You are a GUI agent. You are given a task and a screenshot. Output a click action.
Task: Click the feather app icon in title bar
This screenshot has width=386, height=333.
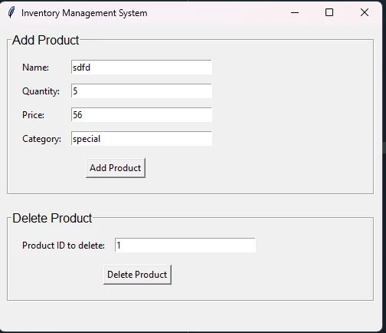pyautogui.click(x=11, y=12)
